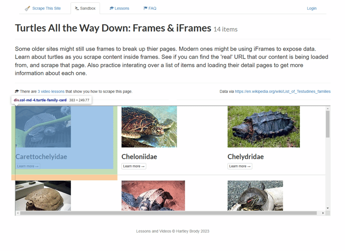
Task: Click the frame's scroll down arrow
Action: 328,208
